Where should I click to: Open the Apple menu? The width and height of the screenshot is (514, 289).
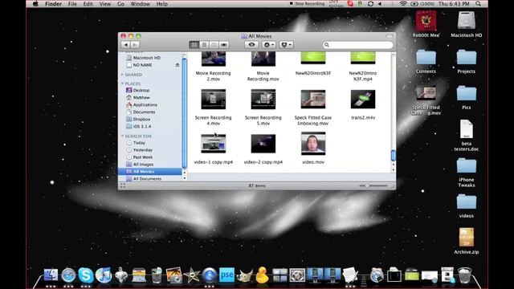[35, 4]
